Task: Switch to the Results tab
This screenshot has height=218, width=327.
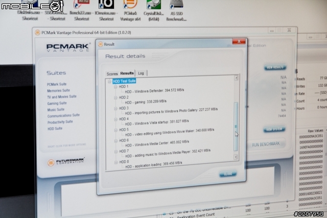Action: (127, 73)
